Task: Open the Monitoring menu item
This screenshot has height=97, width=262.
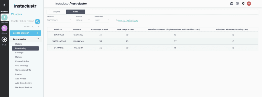Action: [x=25, y=48]
